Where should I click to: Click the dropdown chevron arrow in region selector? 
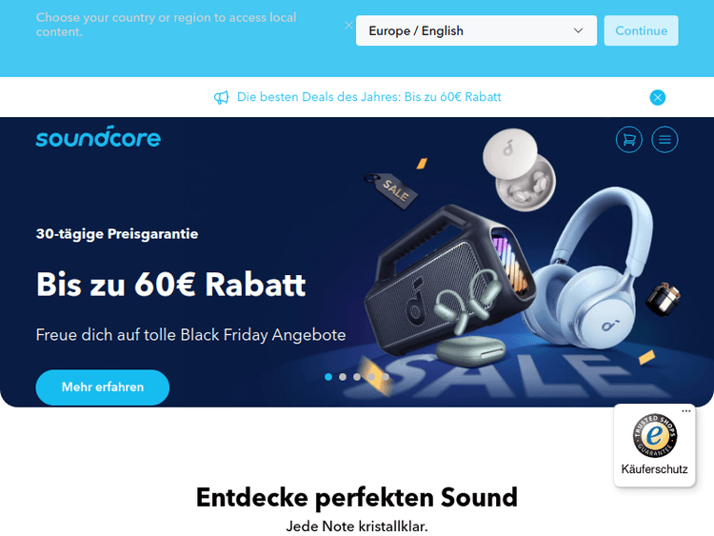click(x=578, y=30)
